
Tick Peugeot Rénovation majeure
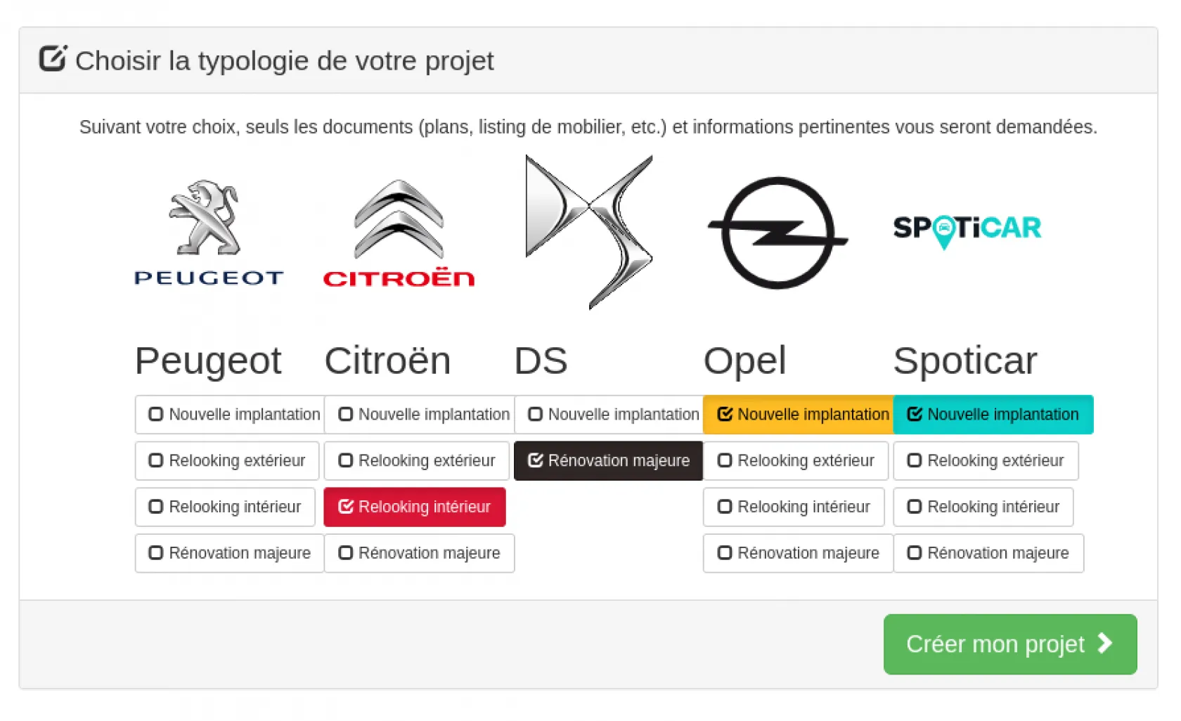(229, 554)
